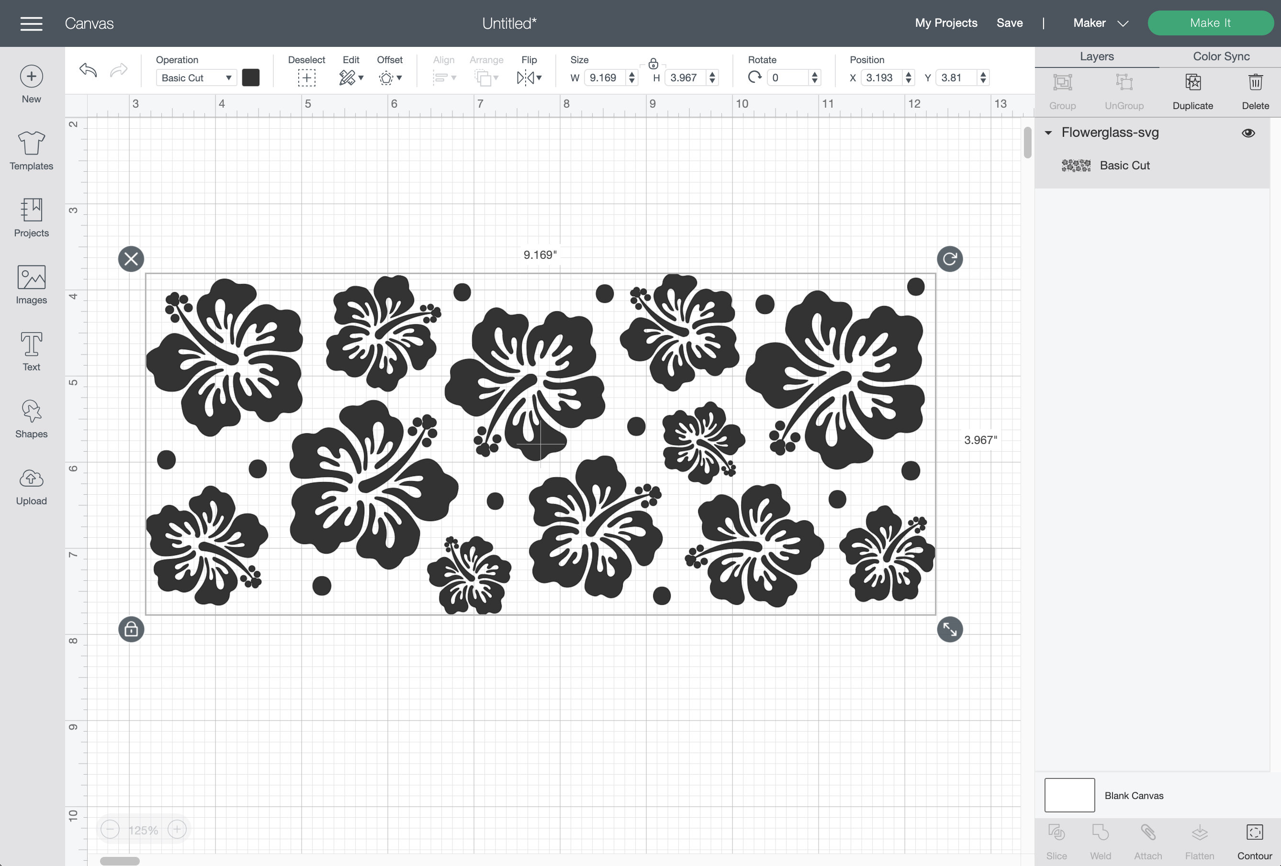Increase the height value with the stepper

713,74
